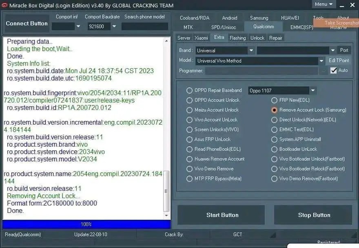Select Huawei Remove Account option
The height and width of the screenshot is (248, 359).
[x=189, y=159]
